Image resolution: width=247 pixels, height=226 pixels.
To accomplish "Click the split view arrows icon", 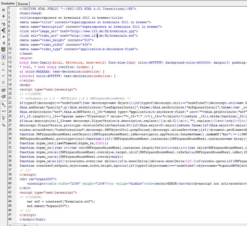I will tap(3, 16).
